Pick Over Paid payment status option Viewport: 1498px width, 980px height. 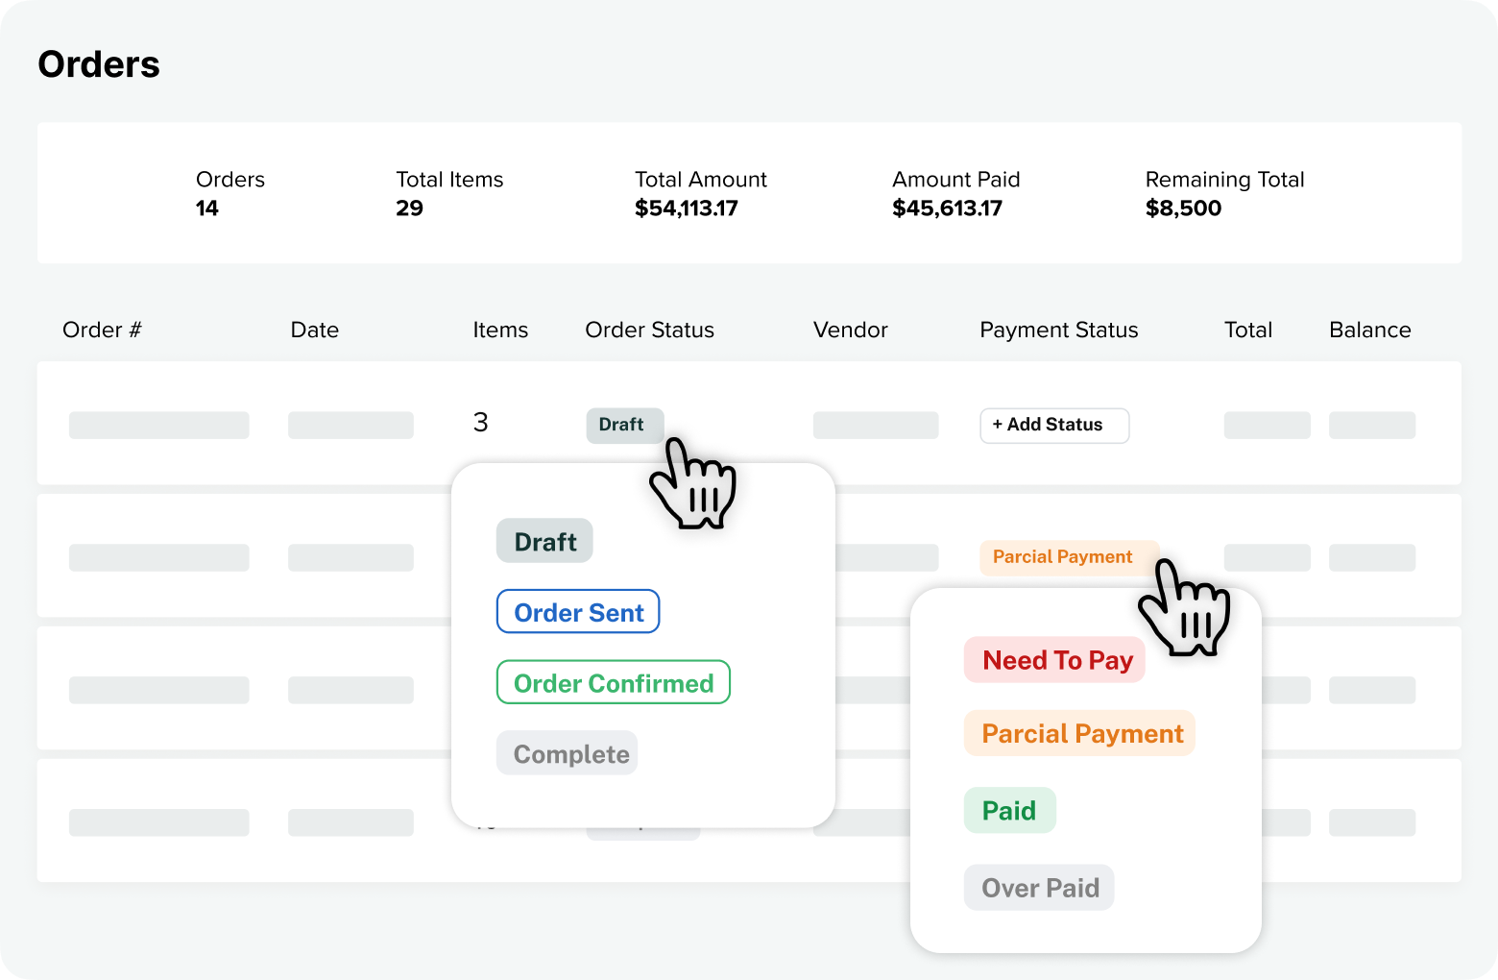(x=1039, y=887)
